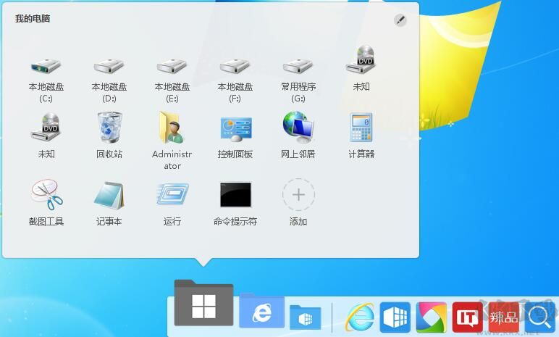Click the magnifier search icon in dock
Viewport: 559px width, 337px height.
click(539, 317)
